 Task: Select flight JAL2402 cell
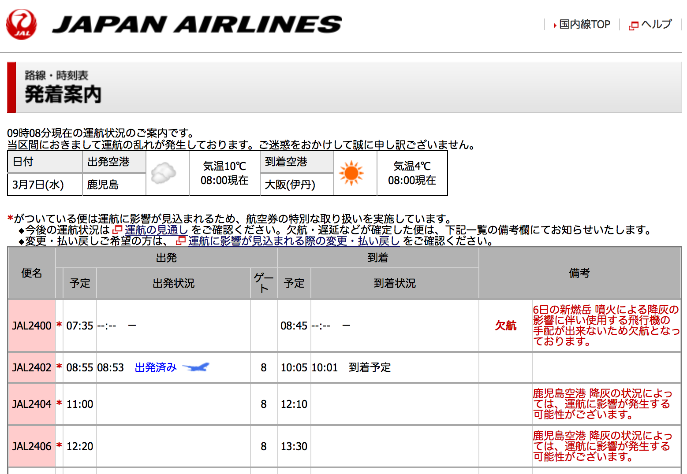pyautogui.click(x=32, y=367)
